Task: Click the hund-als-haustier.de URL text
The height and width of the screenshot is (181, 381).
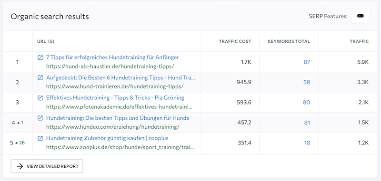Action: click(110, 67)
